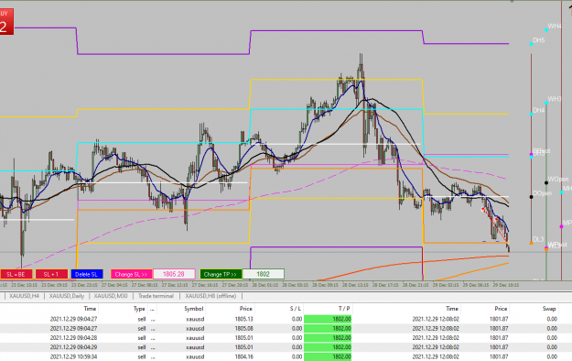
Task: Switch to the XAUUSD,Daily chart tab
Action: (x=67, y=296)
